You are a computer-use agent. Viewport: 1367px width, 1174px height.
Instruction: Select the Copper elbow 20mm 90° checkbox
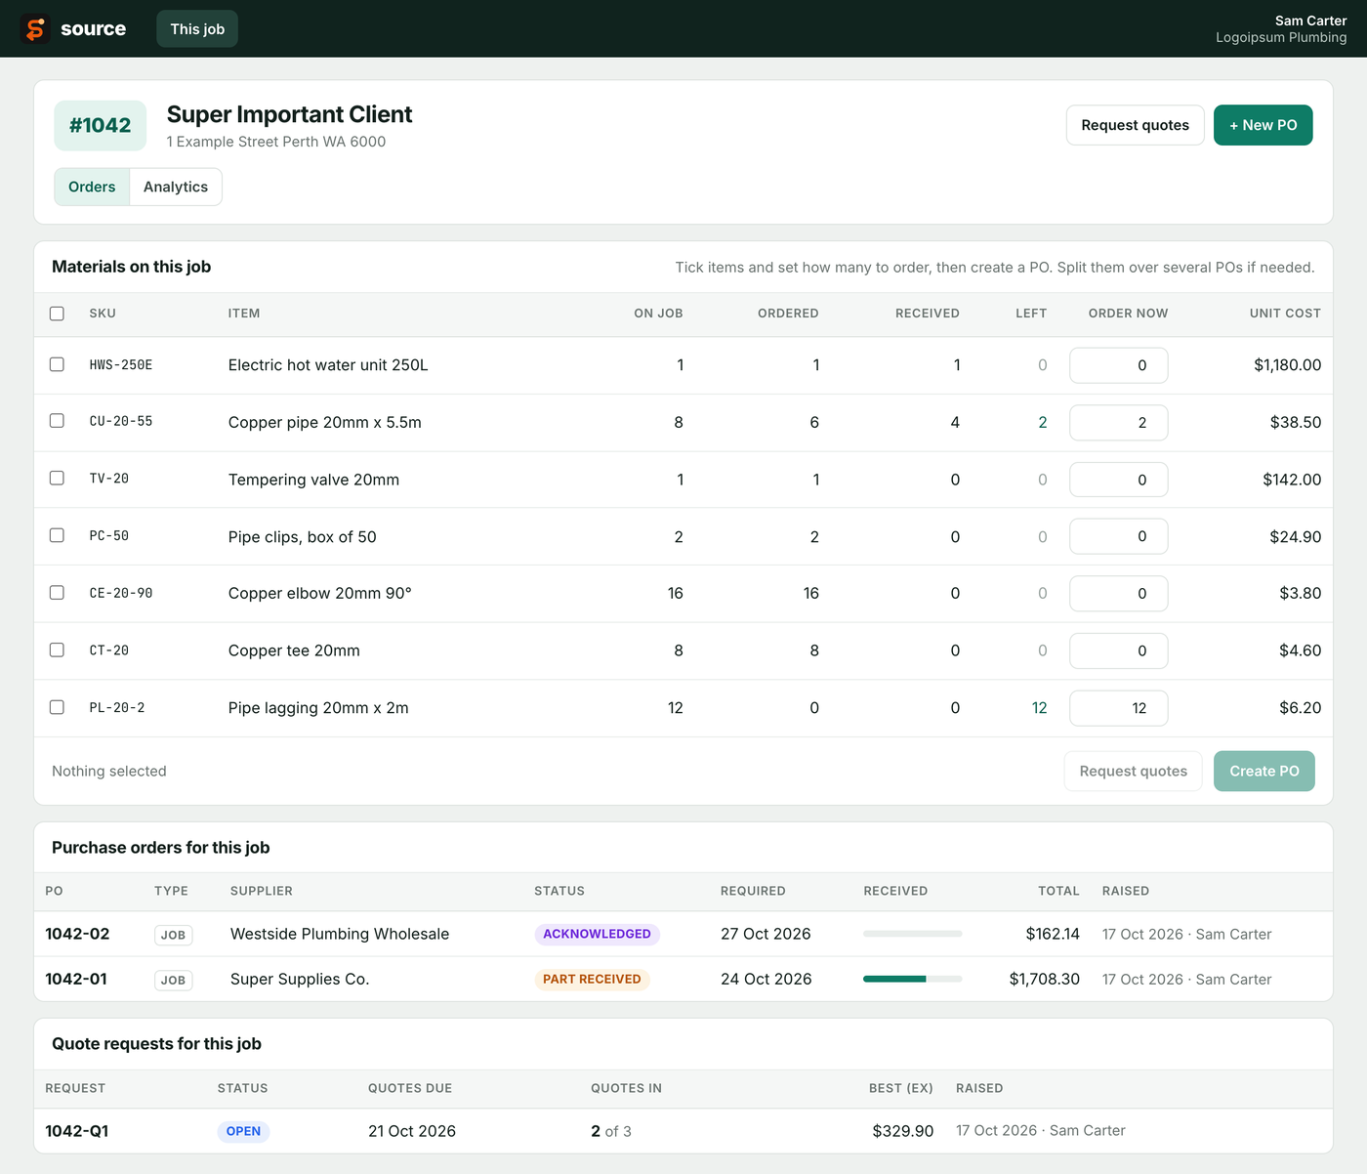(57, 593)
